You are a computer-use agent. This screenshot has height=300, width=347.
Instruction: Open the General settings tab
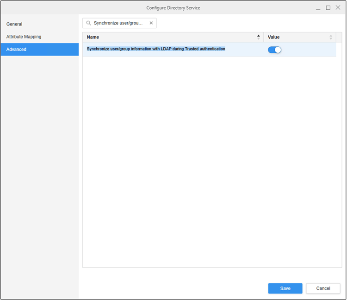click(x=14, y=24)
